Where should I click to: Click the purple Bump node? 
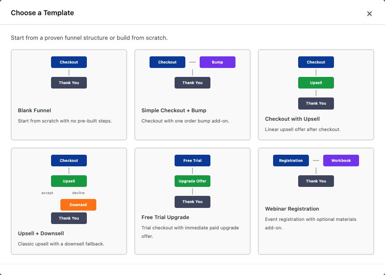pyautogui.click(x=217, y=62)
